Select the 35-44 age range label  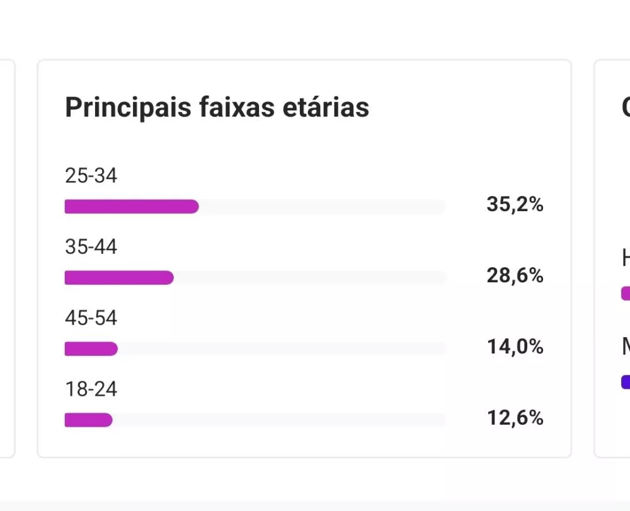coord(91,247)
